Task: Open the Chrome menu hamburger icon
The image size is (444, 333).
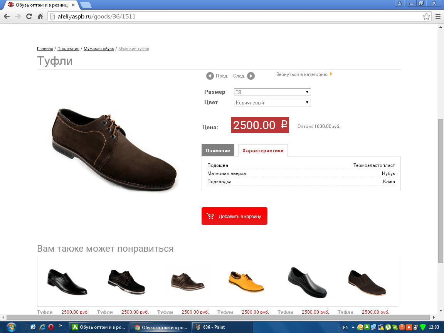Action: click(438, 17)
